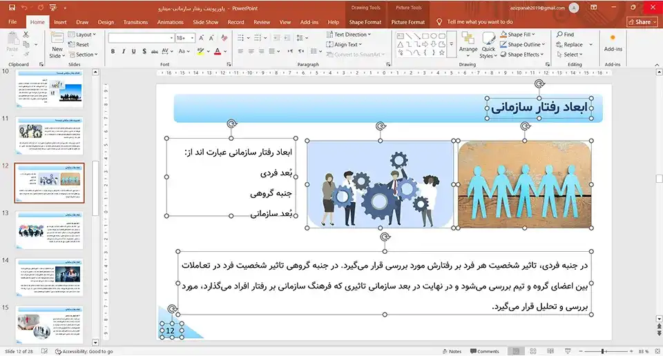The height and width of the screenshot is (356, 663).
Task: Select the rectangle shape in gallery
Action: pyautogui.click(x=425, y=36)
